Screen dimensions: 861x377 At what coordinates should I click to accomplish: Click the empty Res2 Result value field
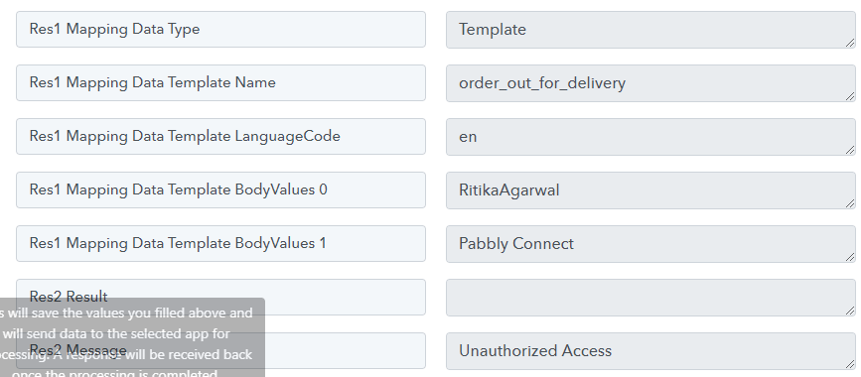[x=650, y=298]
